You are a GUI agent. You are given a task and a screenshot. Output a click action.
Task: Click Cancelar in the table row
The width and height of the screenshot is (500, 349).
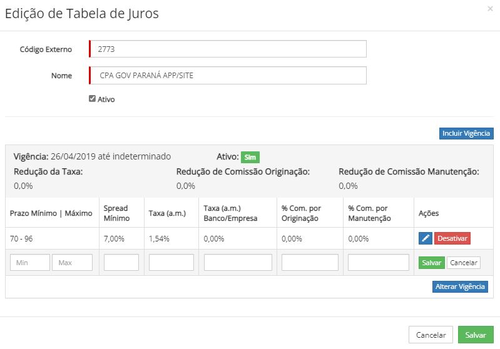(464, 263)
